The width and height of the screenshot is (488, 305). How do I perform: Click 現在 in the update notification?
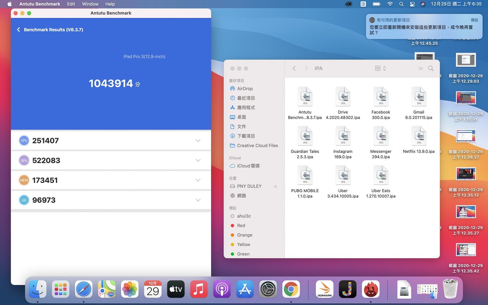[x=475, y=20]
